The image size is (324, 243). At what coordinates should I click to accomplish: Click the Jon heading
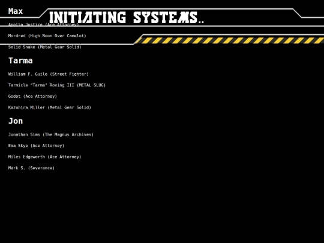(16, 121)
